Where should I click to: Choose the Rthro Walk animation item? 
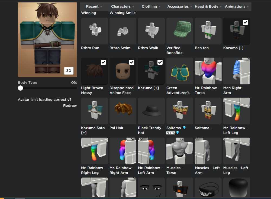[151, 31]
